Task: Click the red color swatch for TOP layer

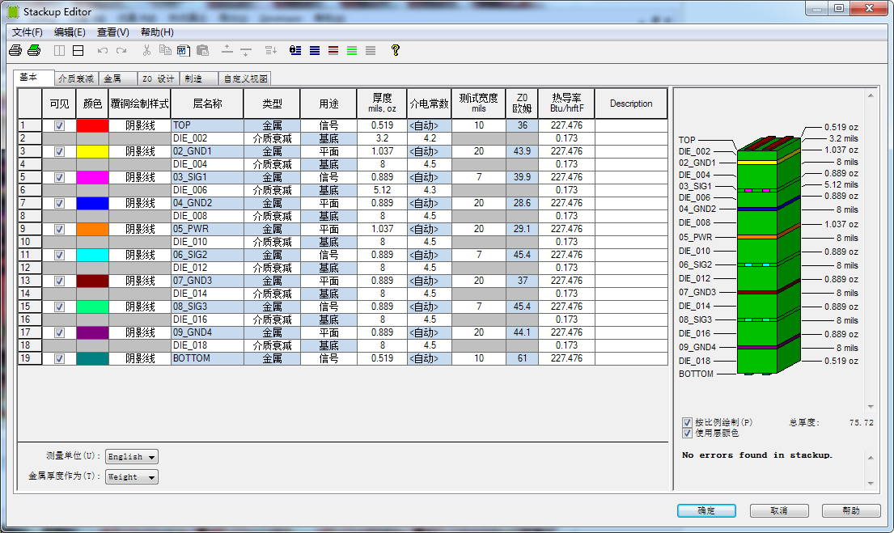Action: coord(92,125)
